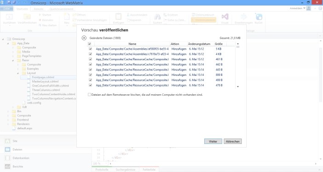
Task: Click the Ersetzen icon in the ribbon
Action: pyautogui.click(x=165, y=15)
